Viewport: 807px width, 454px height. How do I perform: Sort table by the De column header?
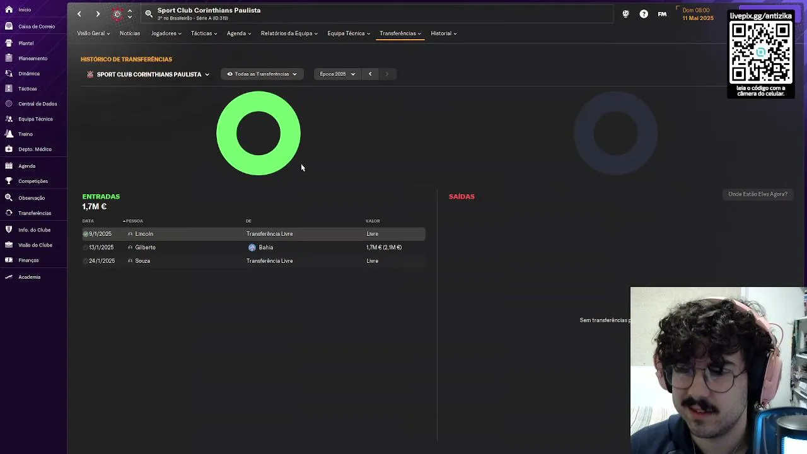pos(248,221)
